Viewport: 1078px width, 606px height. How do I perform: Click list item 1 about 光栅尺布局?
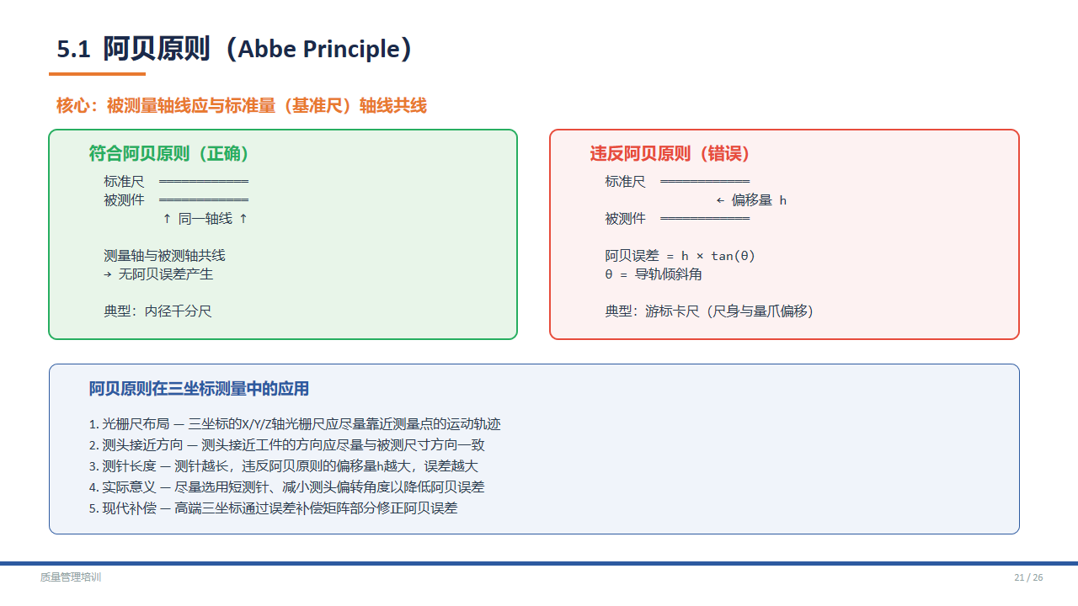click(295, 424)
